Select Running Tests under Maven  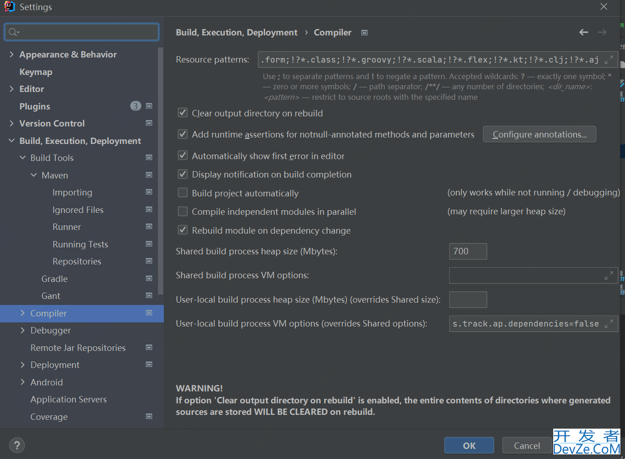pyautogui.click(x=80, y=244)
